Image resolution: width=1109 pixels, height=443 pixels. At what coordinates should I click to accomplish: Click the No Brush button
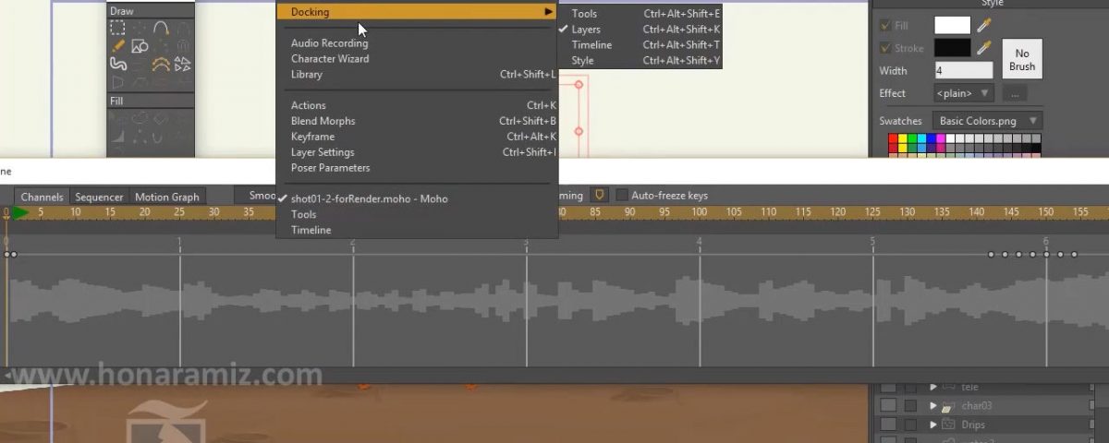tap(1022, 59)
